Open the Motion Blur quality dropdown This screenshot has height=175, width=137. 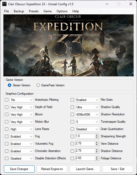pyautogui.click(x=22, y=122)
